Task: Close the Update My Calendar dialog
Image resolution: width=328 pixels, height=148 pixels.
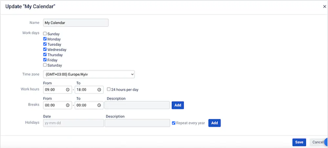Action: point(324,6)
